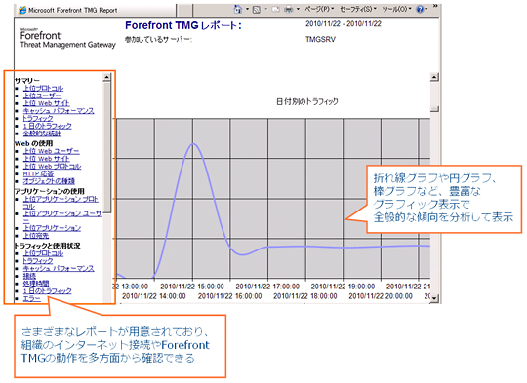Viewport: 527px width, 383px height.
Task: Open the セーフティ(S) menu
Action: pyautogui.click(x=358, y=9)
